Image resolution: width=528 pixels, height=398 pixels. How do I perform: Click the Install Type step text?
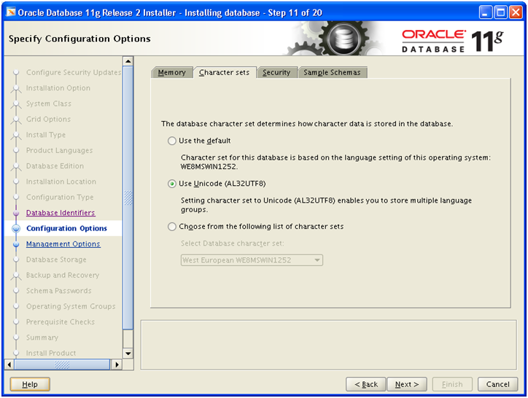point(46,135)
